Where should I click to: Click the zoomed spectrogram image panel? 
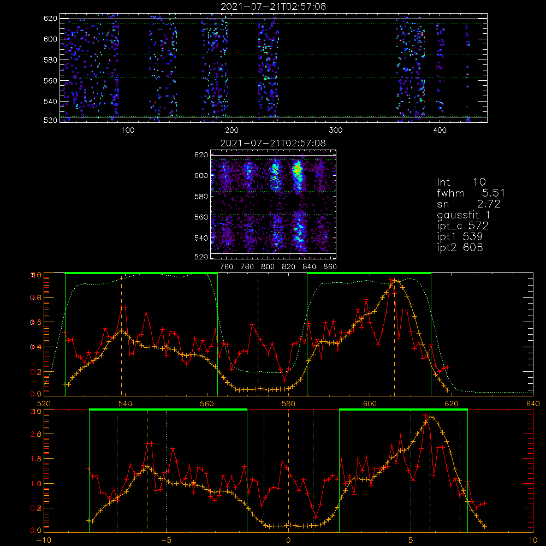tap(273, 204)
